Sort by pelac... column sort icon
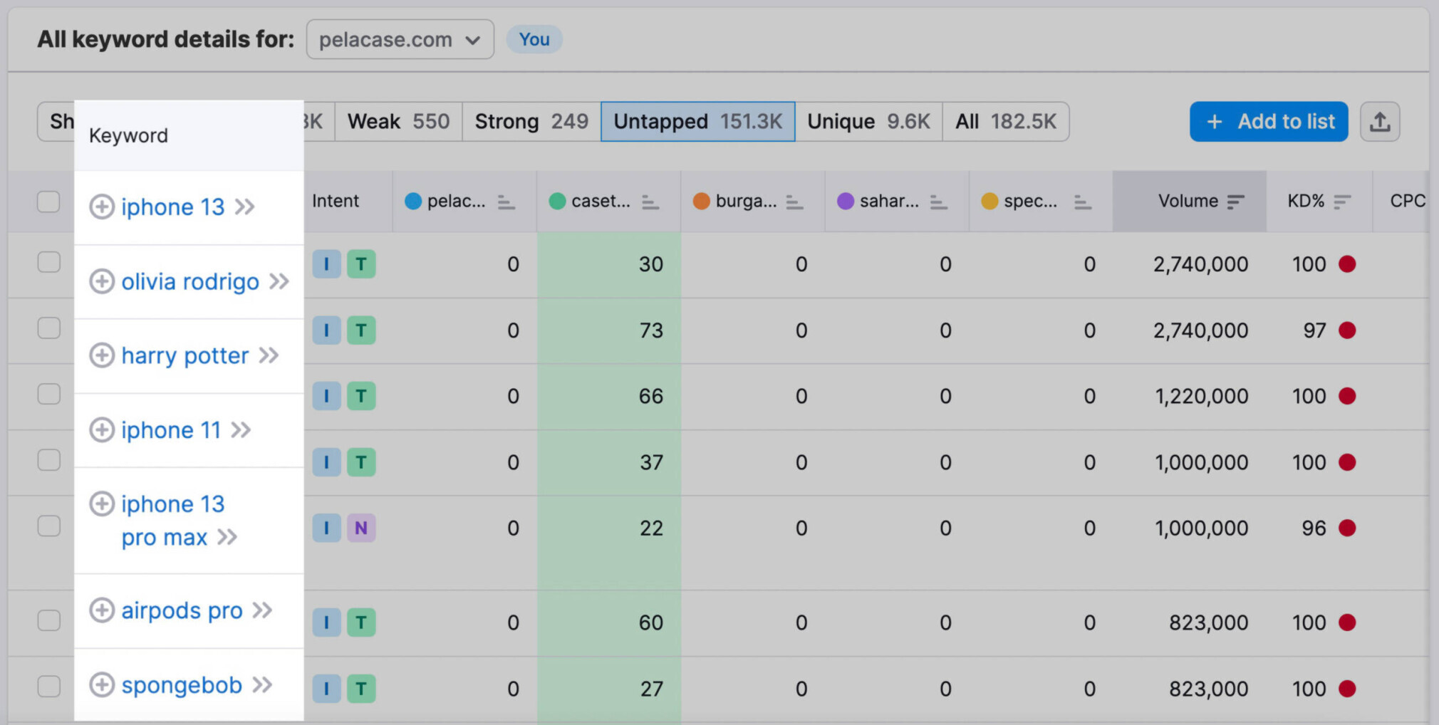 [506, 202]
